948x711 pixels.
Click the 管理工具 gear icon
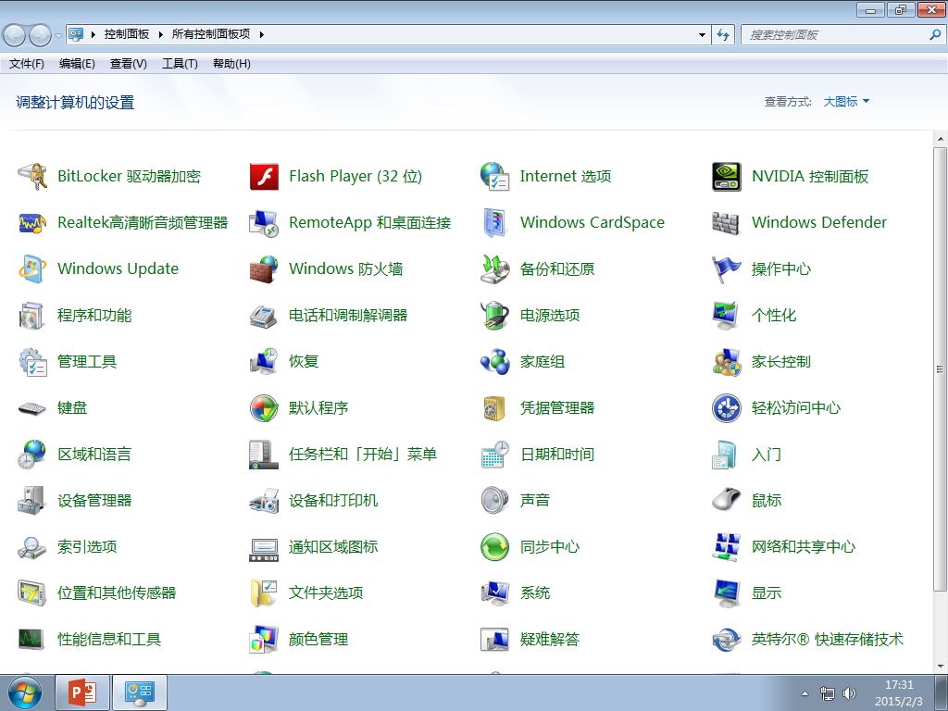32,362
